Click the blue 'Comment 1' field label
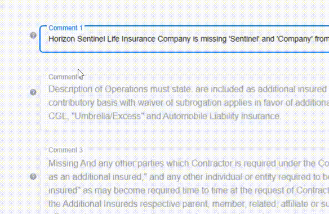This screenshot has width=329, height=214. [x=66, y=28]
